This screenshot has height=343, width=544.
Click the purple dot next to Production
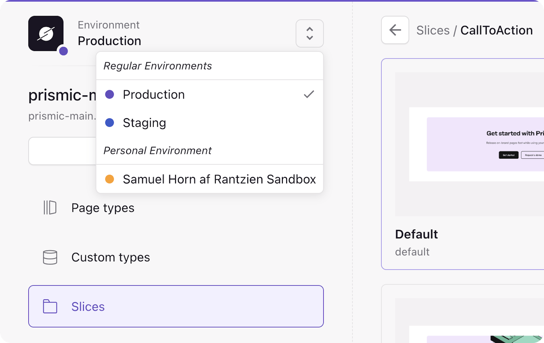click(x=110, y=94)
